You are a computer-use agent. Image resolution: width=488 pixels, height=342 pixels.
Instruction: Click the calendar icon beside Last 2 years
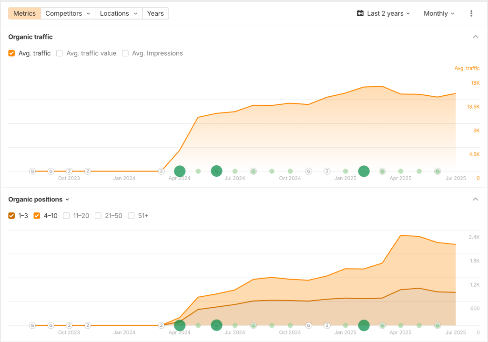tap(360, 13)
